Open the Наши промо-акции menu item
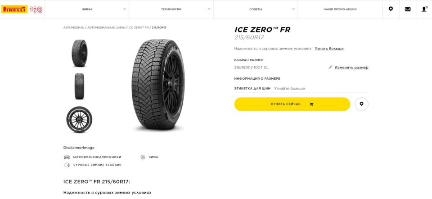 pyautogui.click(x=340, y=9)
